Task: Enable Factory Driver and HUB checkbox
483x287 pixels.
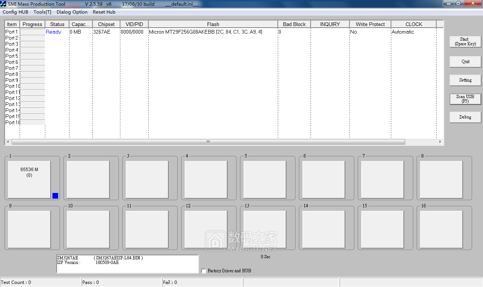Action: 204,271
